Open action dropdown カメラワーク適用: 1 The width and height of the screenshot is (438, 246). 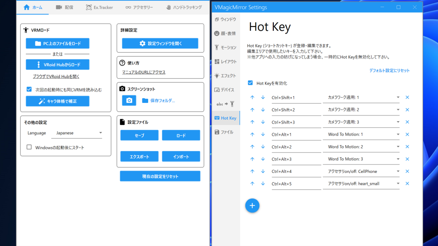[x=361, y=98]
